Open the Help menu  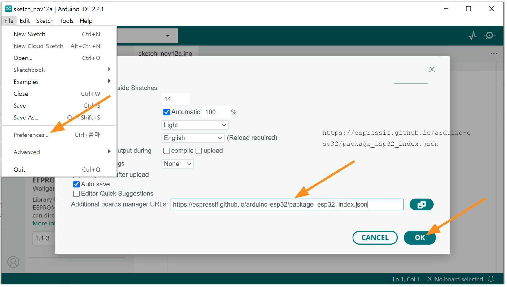[x=86, y=21]
